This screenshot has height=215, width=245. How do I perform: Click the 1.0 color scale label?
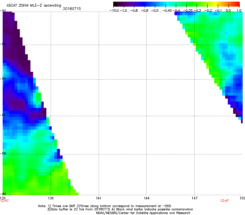click(x=239, y=11)
